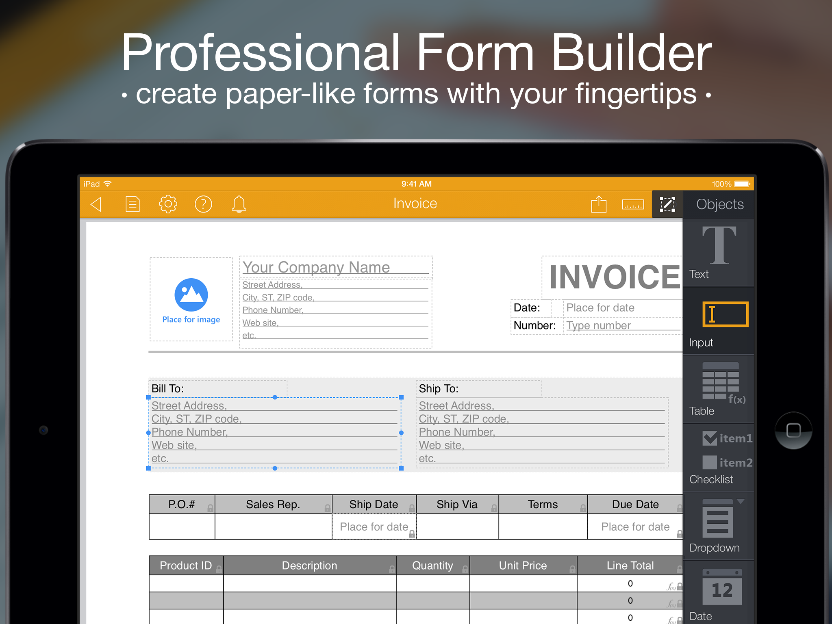832x624 pixels.
Task: Click the Date: label
Action: tap(527, 308)
